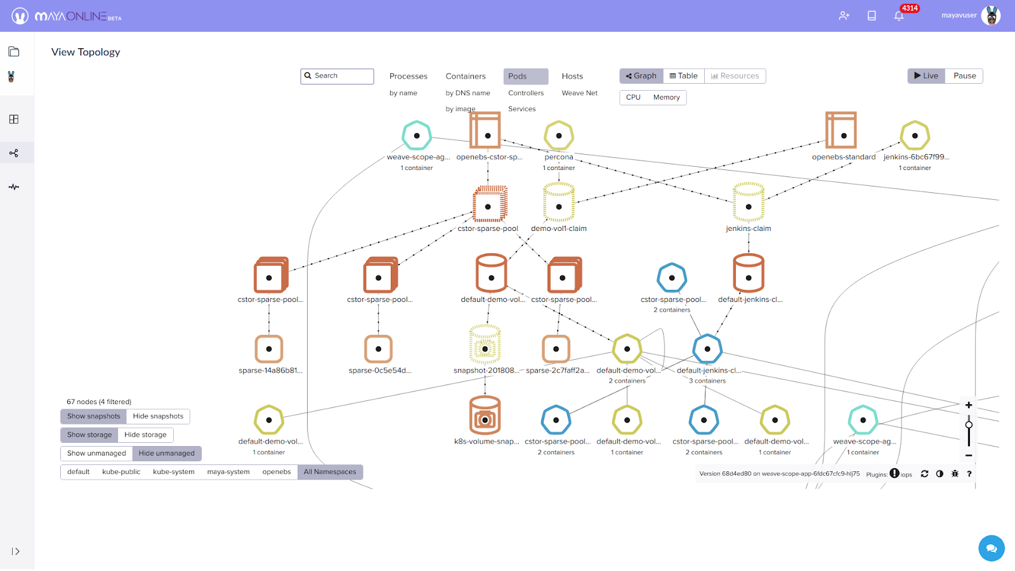Enable Show storage
This screenshot has width=1015, height=571.
click(89, 435)
